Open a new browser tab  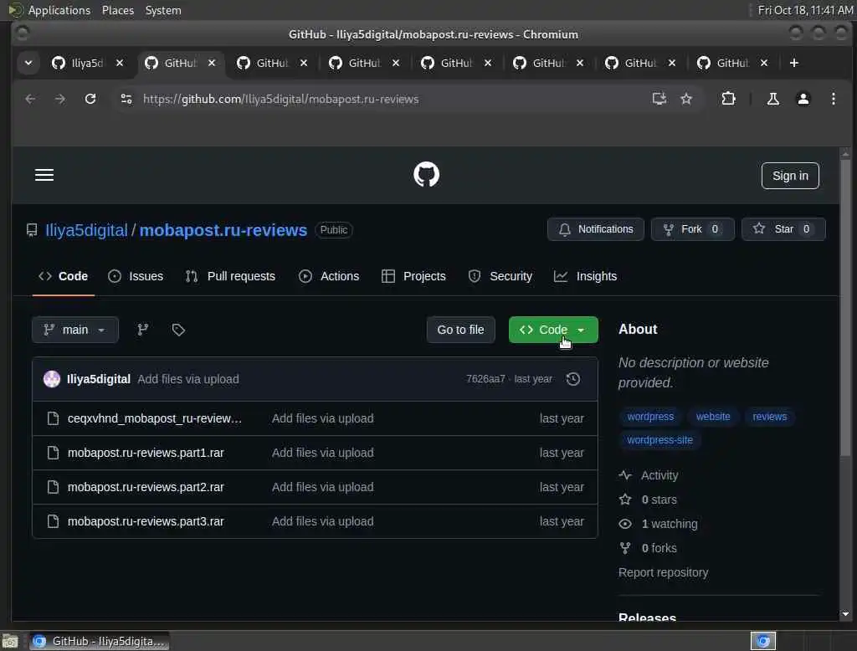pos(794,63)
